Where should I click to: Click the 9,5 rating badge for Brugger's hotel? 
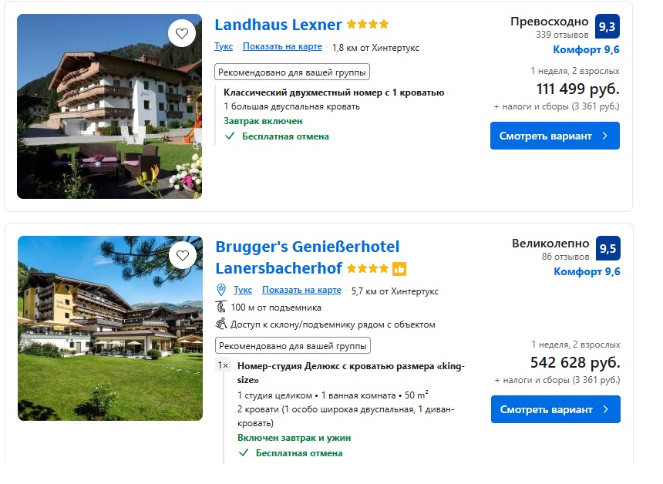(607, 248)
